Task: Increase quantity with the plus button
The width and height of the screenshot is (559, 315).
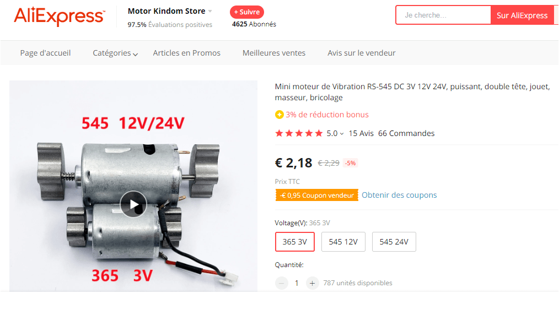Action: [x=312, y=283]
